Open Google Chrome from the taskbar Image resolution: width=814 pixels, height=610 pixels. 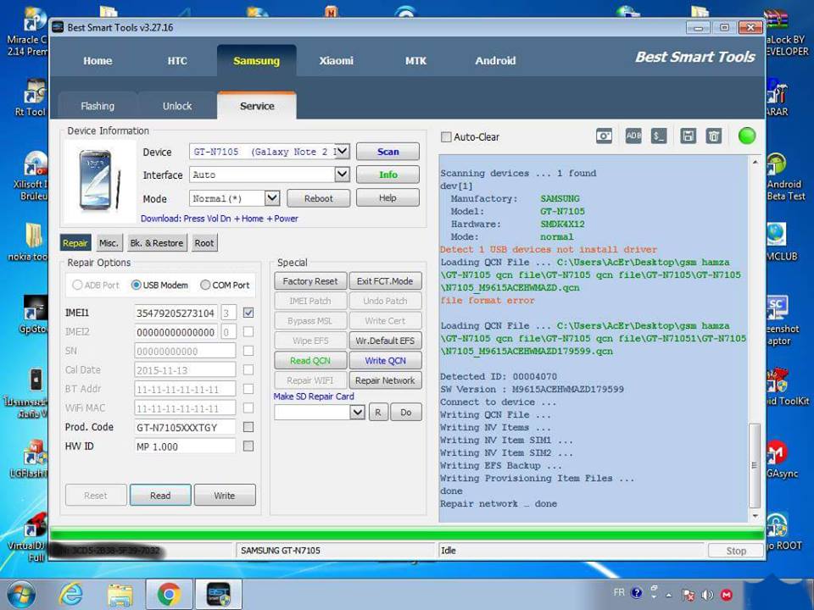click(169, 595)
